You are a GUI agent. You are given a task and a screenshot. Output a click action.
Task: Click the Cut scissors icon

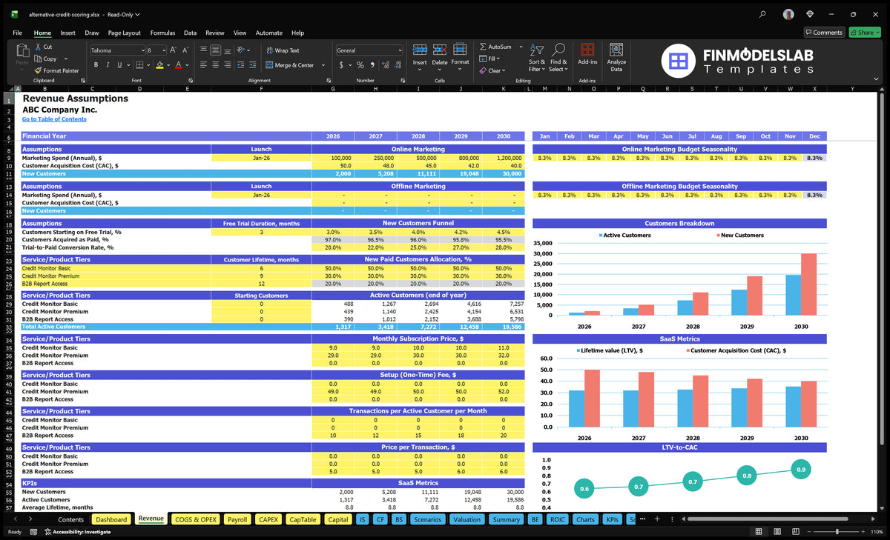[37, 47]
